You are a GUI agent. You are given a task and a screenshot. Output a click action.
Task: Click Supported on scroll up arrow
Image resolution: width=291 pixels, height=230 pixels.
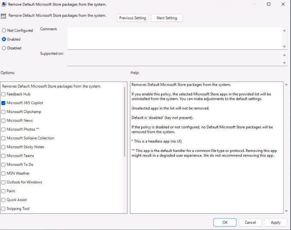click(284, 55)
